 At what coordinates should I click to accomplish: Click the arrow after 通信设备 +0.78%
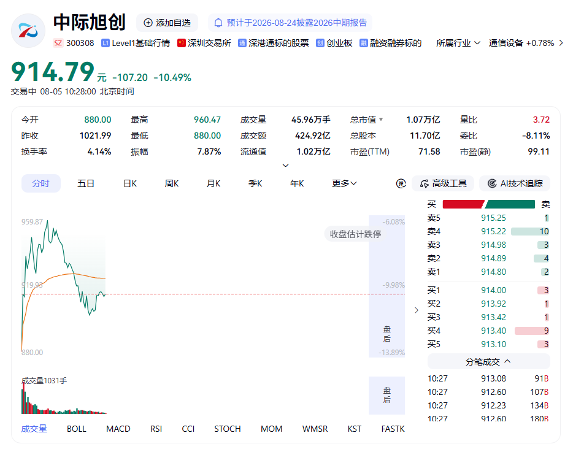(x=561, y=43)
